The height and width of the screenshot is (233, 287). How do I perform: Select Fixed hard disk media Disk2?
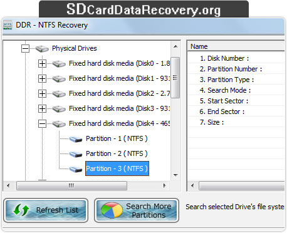tap(119, 93)
